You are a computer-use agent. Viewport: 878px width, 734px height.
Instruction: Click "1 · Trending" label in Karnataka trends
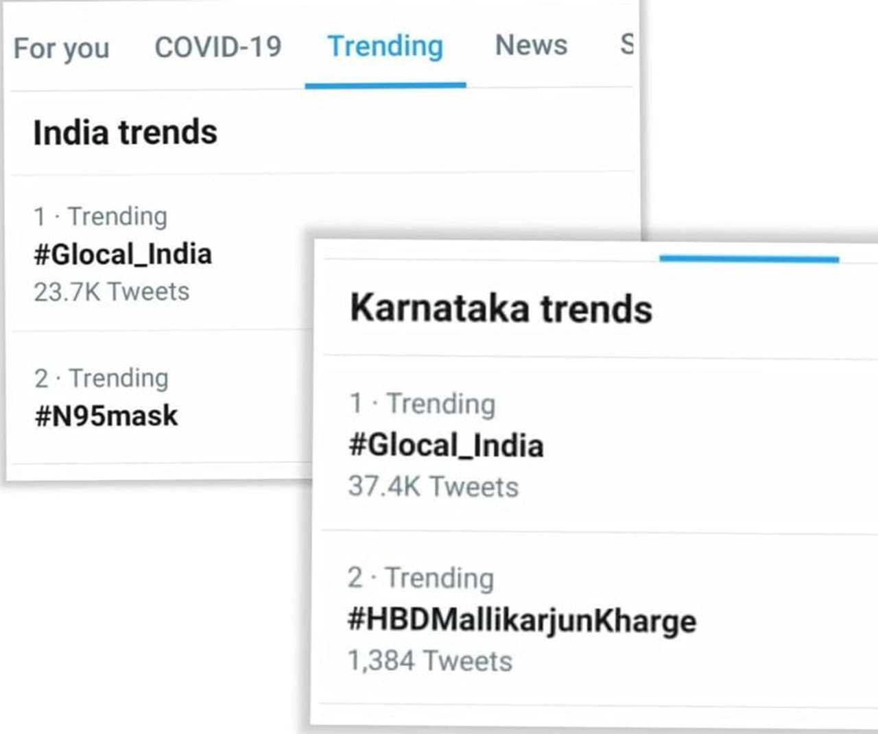pyautogui.click(x=422, y=404)
